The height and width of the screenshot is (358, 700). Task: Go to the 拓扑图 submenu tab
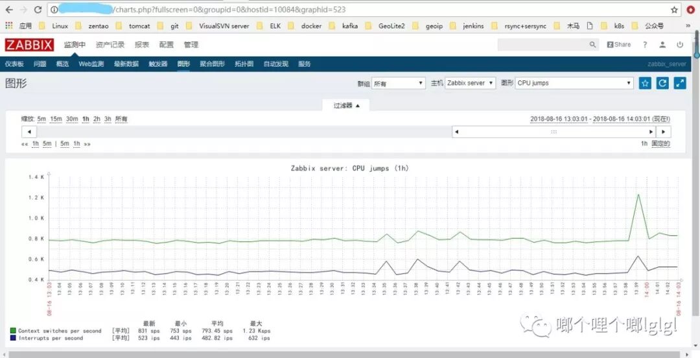[244, 64]
